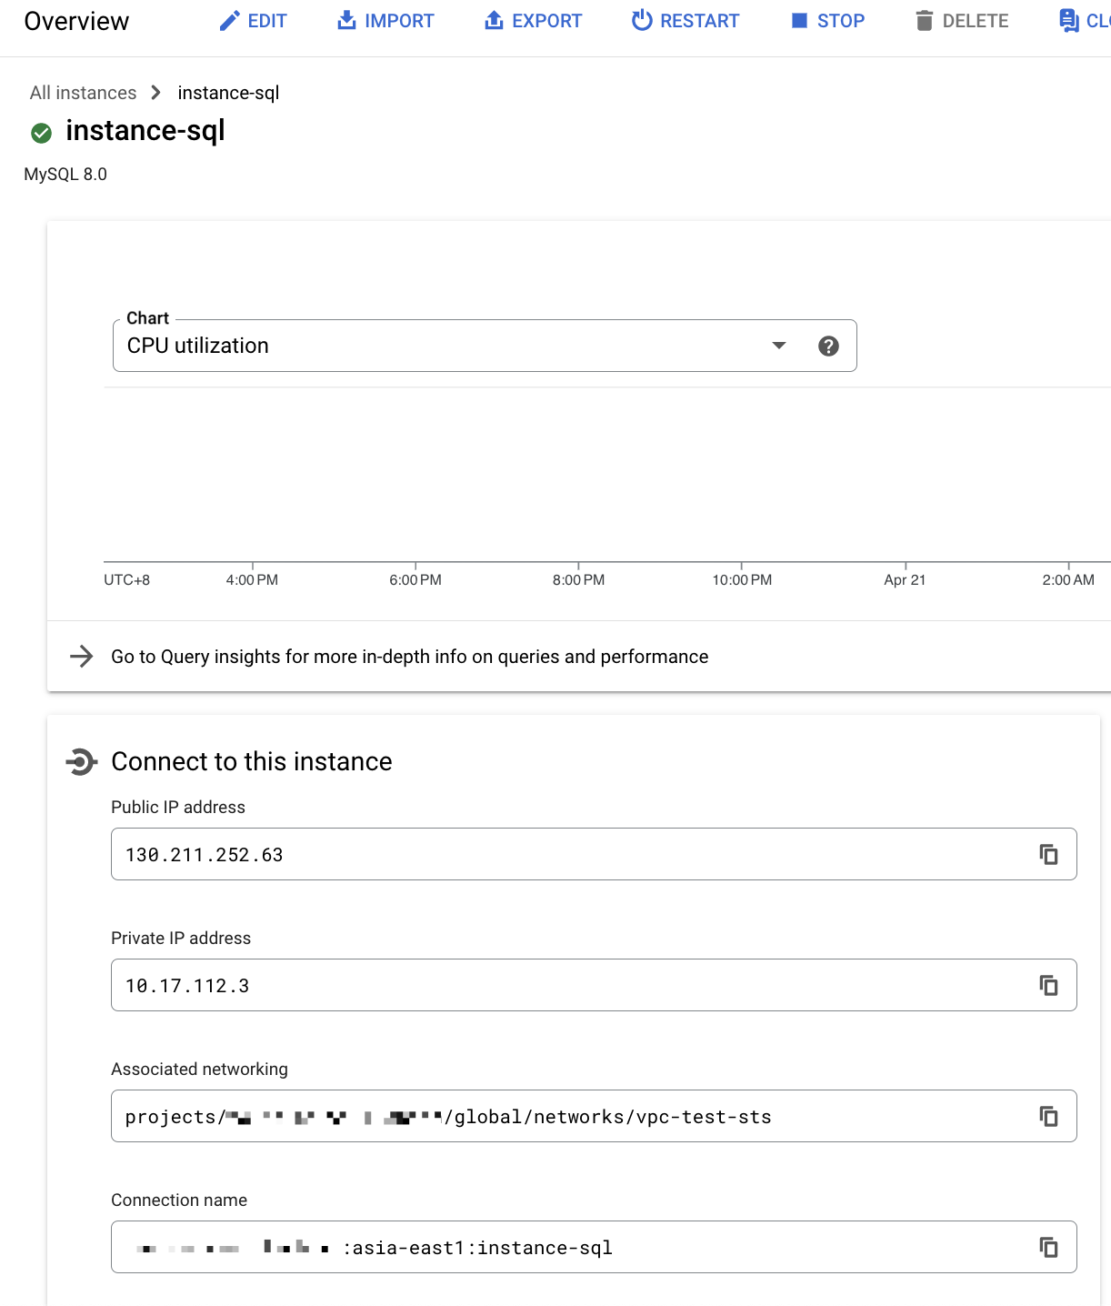Click the Export upload icon
The image size is (1111, 1306).
(494, 21)
